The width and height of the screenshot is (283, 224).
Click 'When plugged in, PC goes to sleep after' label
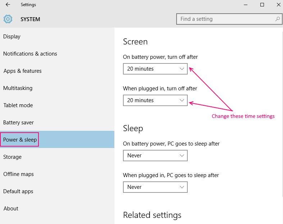click(x=171, y=175)
